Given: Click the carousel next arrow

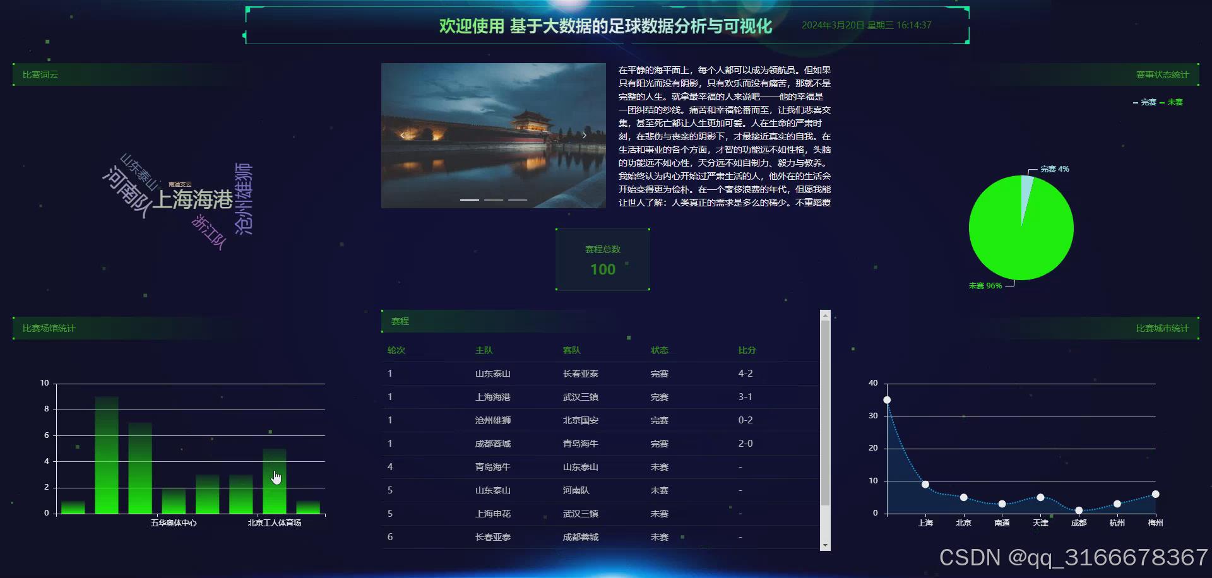Looking at the screenshot, I should click(x=584, y=134).
